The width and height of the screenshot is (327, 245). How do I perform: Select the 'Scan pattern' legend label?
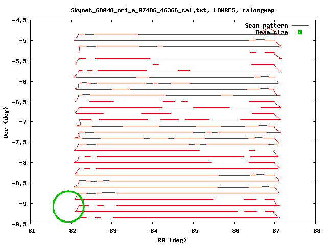coord(266,26)
